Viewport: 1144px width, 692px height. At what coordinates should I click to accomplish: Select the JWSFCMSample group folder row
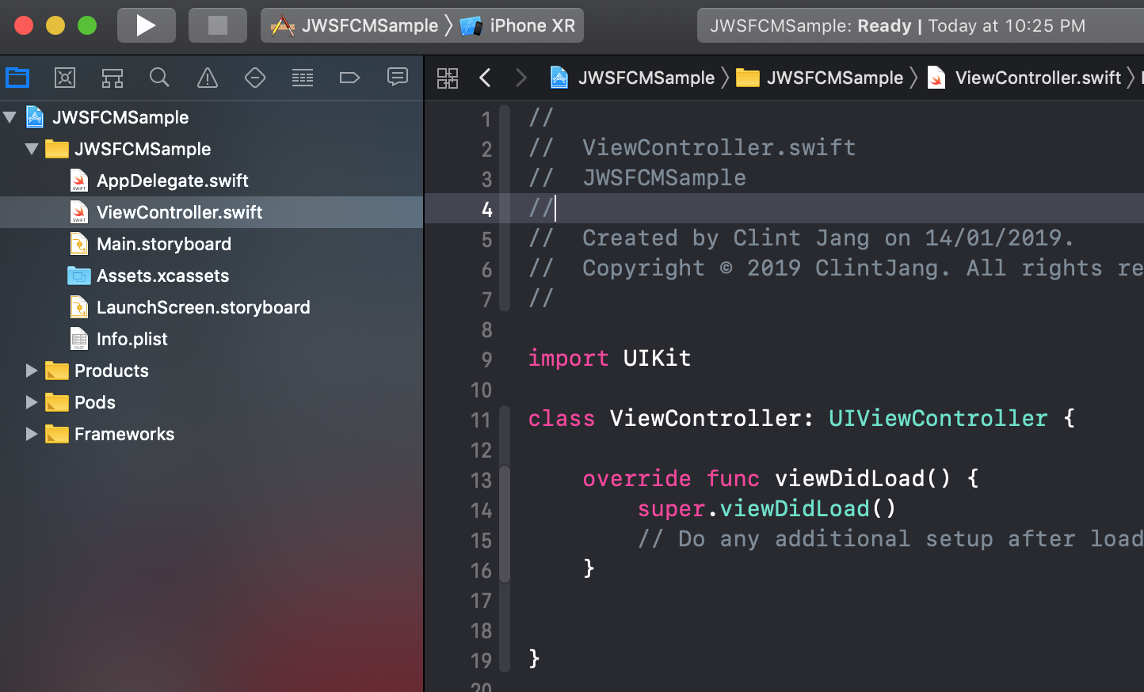click(x=212, y=149)
